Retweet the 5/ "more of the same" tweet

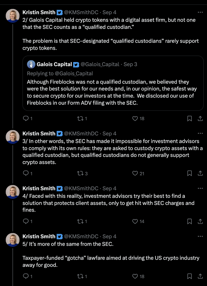80,276
